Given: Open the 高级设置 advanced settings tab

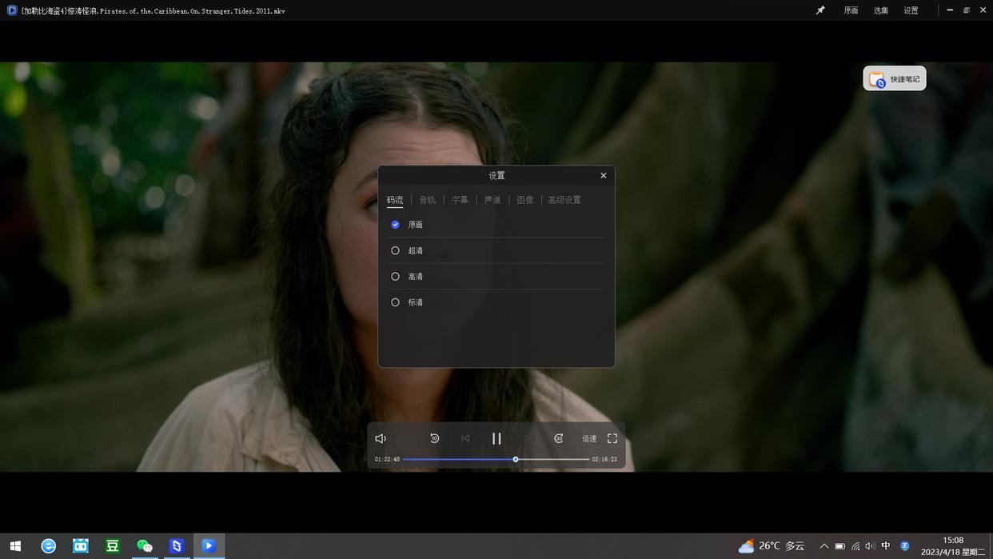Looking at the screenshot, I should pos(564,200).
